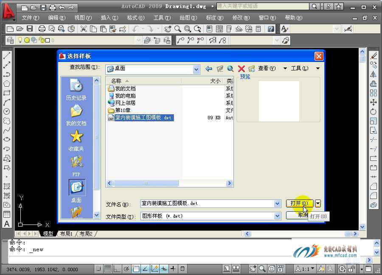
Task: Open History shortcut in places bar
Action: click(76, 89)
